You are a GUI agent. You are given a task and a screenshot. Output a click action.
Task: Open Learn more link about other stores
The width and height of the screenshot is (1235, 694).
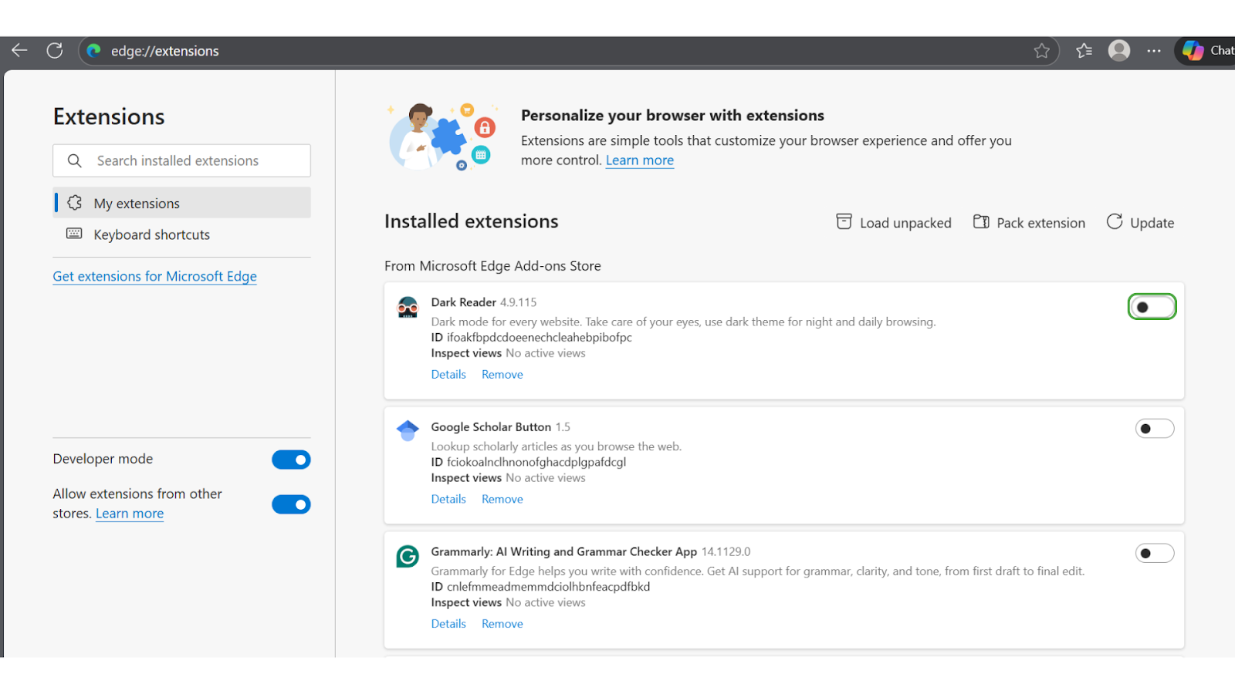click(x=130, y=514)
